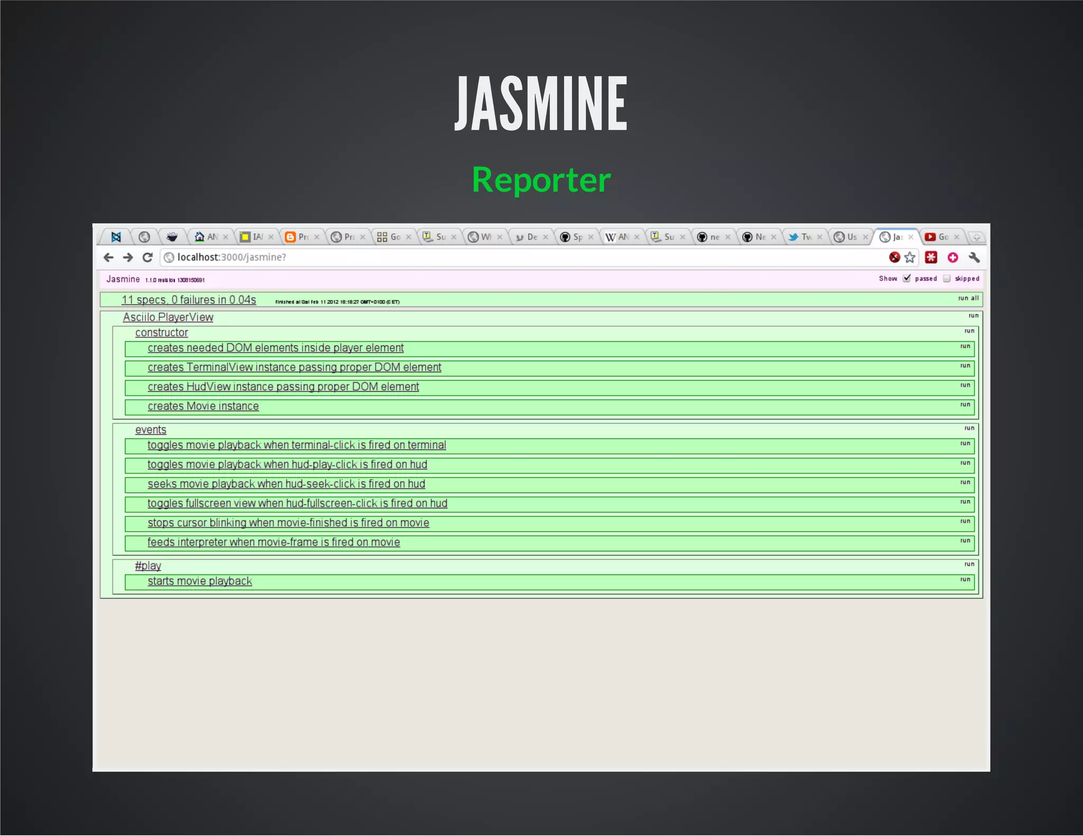Open the events suite link

click(x=151, y=430)
